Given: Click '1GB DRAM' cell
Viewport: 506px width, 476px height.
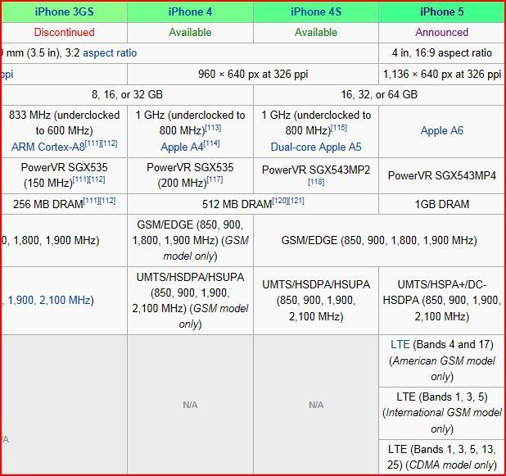Looking at the screenshot, I should [442, 205].
